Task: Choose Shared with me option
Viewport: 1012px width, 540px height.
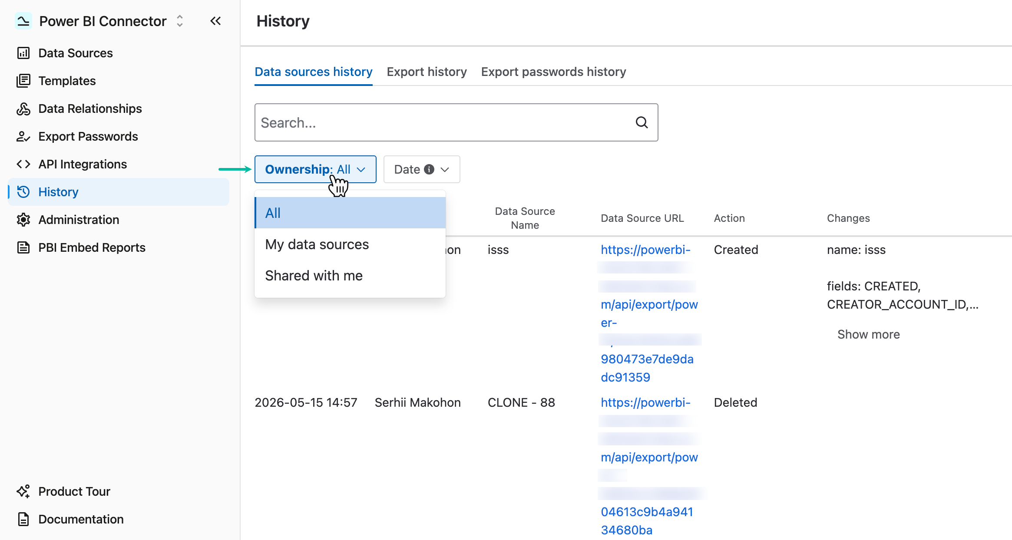Action: point(350,275)
